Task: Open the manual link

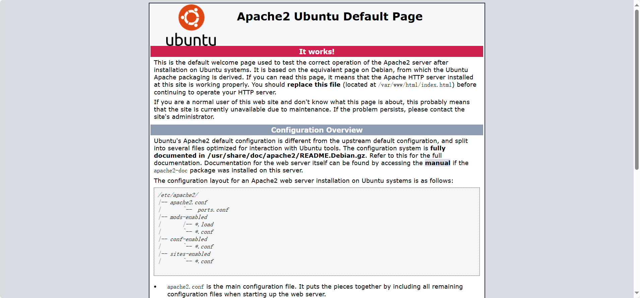Action: pyautogui.click(x=438, y=163)
